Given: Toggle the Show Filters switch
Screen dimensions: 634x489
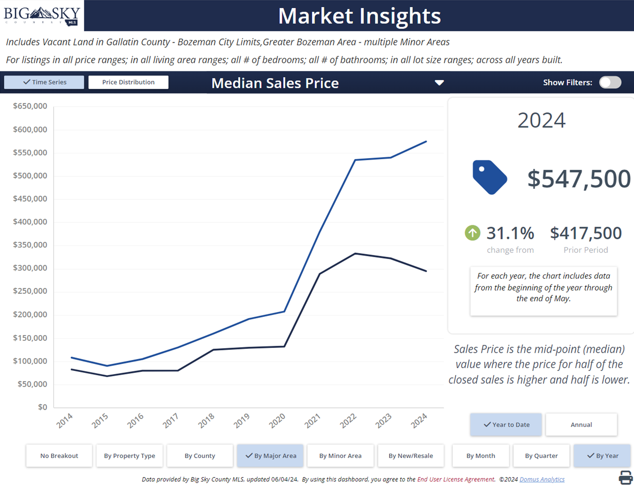Looking at the screenshot, I should [x=610, y=82].
